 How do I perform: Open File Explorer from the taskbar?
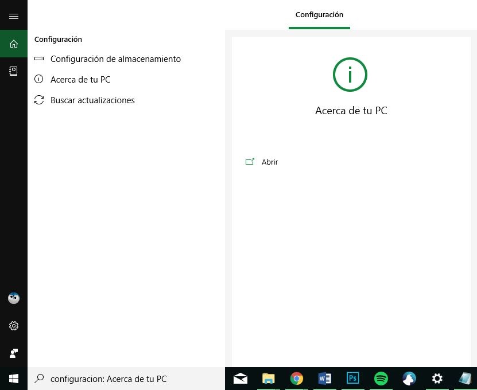268,379
